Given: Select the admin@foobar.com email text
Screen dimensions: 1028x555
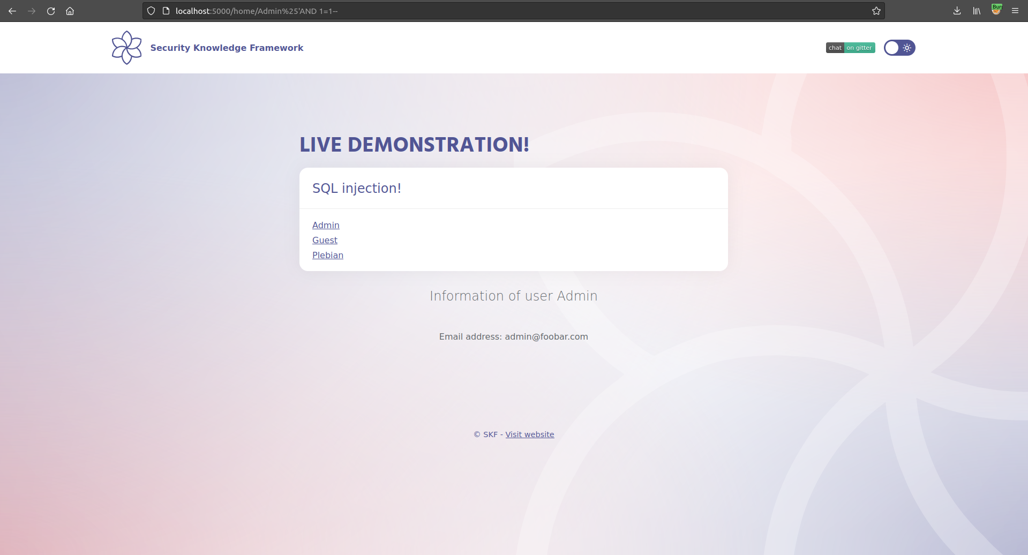Looking at the screenshot, I should pos(546,336).
